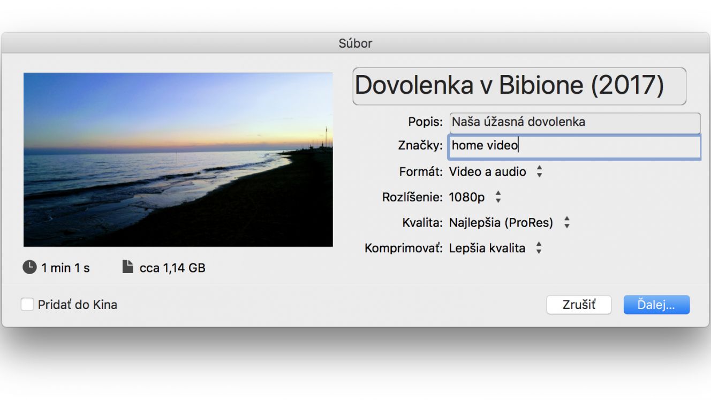The width and height of the screenshot is (711, 400).
Task: Click the Značky: label
Action: 420,145
